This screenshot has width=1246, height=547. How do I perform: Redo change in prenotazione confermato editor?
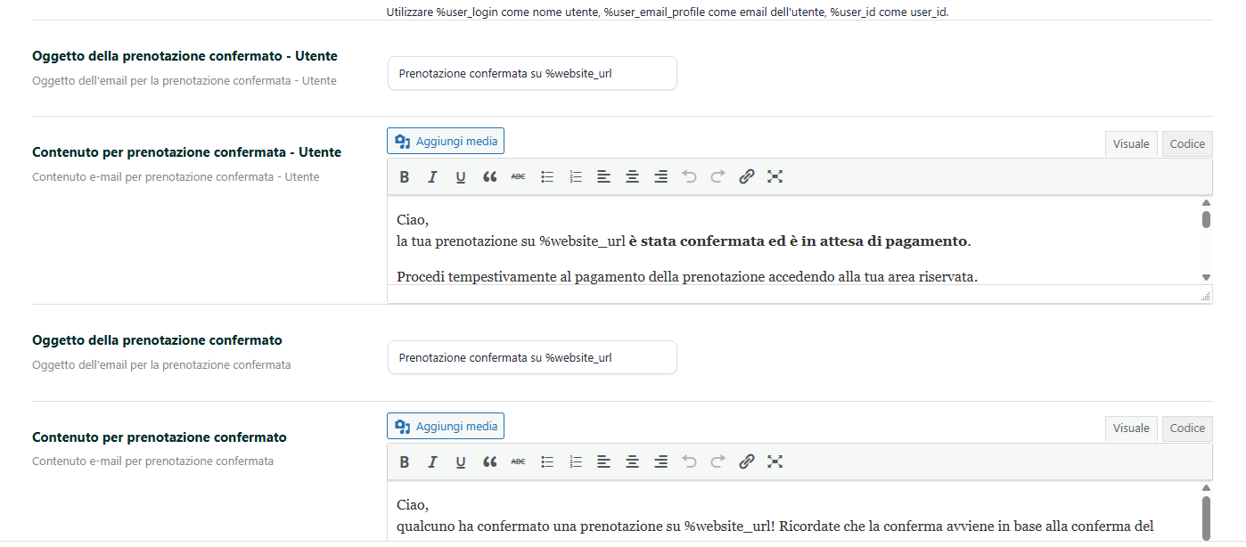coord(717,461)
